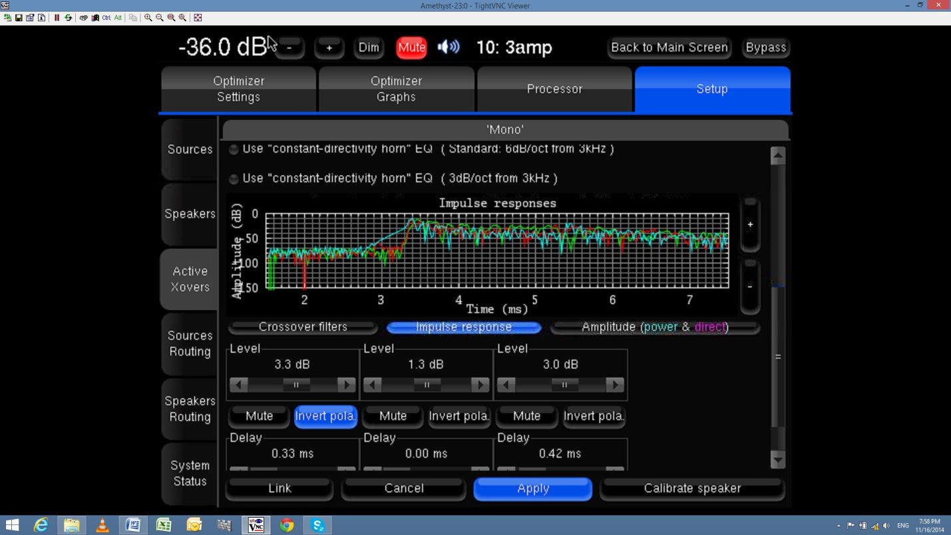Open the Speakers Routing side tab

point(190,409)
